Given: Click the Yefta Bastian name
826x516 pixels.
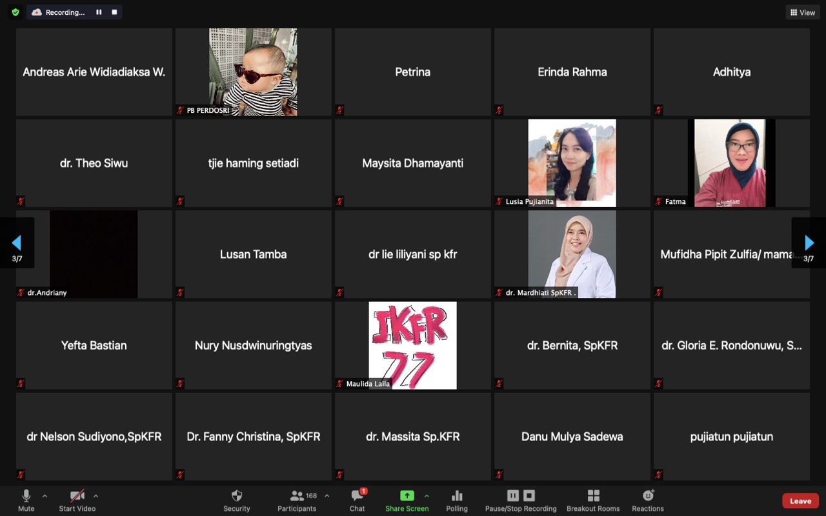Looking at the screenshot, I should coord(94,346).
